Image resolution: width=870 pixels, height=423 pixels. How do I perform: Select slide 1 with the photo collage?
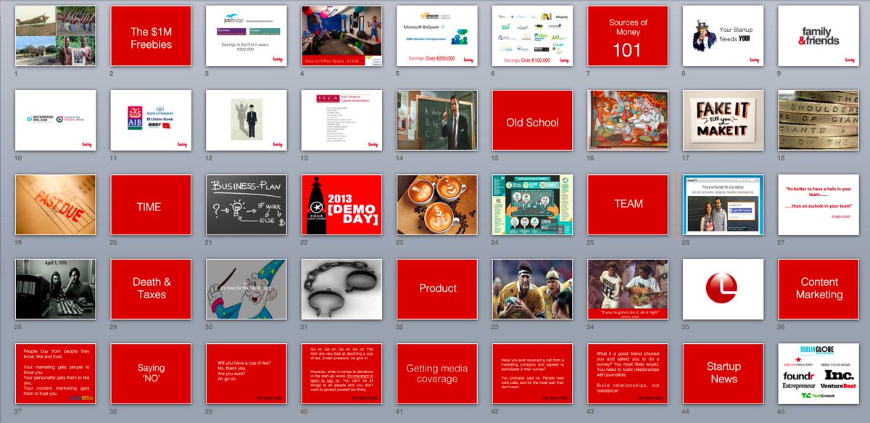(56, 36)
